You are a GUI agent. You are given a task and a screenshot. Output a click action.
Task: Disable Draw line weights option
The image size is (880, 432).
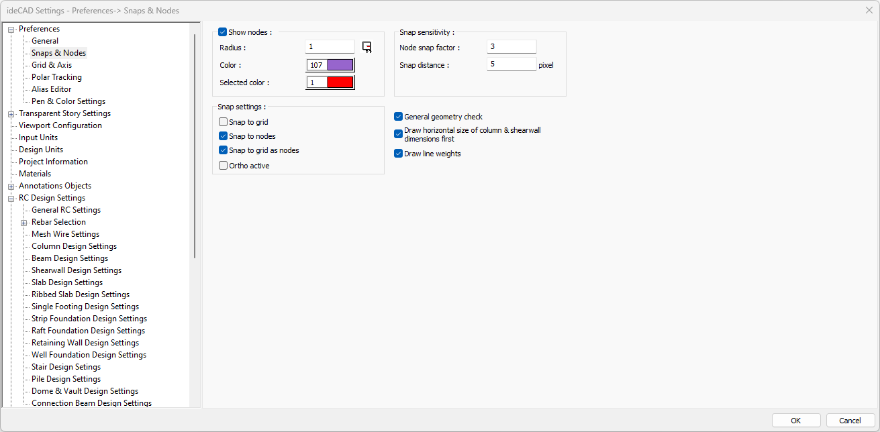[x=399, y=154]
